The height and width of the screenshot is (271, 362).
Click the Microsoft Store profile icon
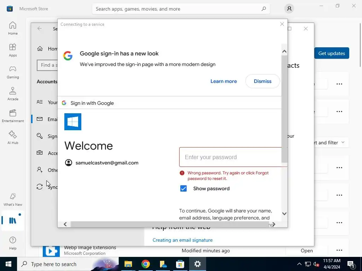289,9
